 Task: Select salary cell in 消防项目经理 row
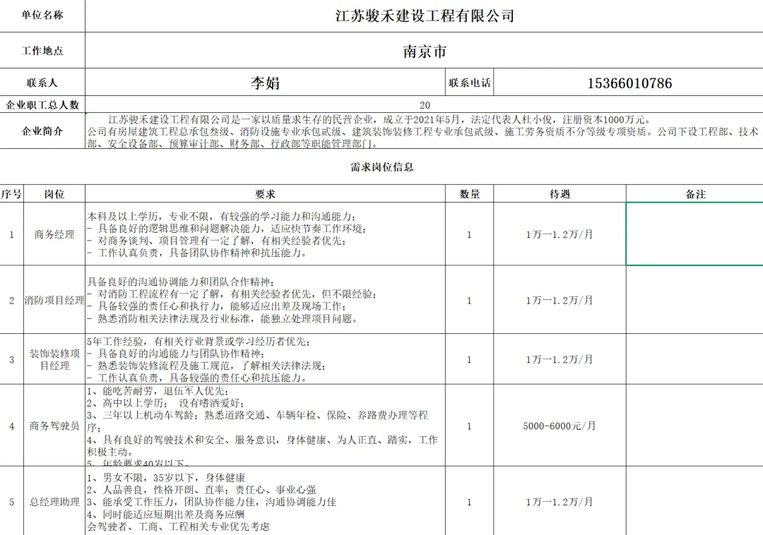pyautogui.click(x=560, y=300)
